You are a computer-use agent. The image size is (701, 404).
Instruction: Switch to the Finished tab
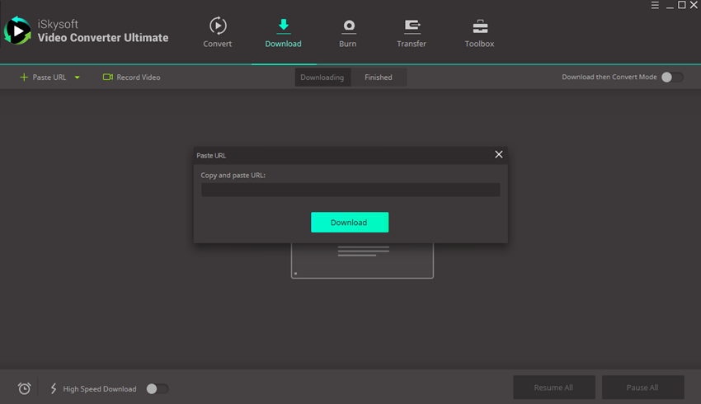379,78
